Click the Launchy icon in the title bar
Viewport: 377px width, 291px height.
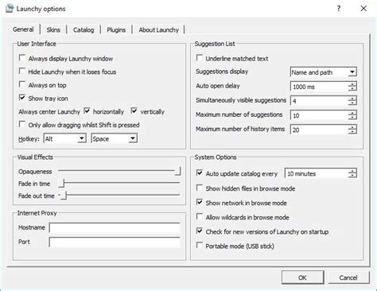coord(10,8)
